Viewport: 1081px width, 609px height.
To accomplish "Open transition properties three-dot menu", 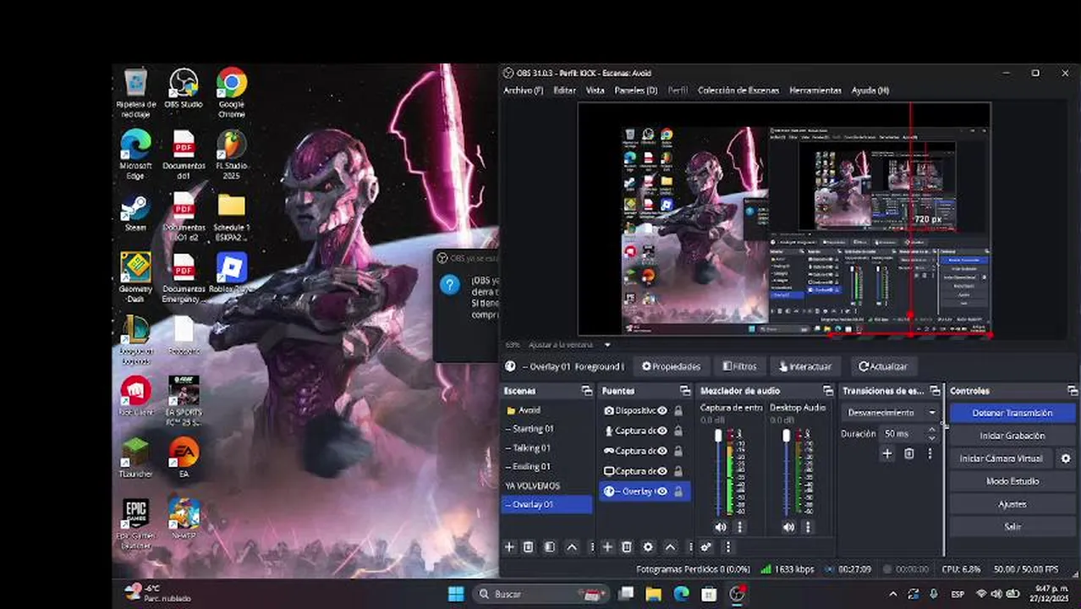I will click(930, 454).
